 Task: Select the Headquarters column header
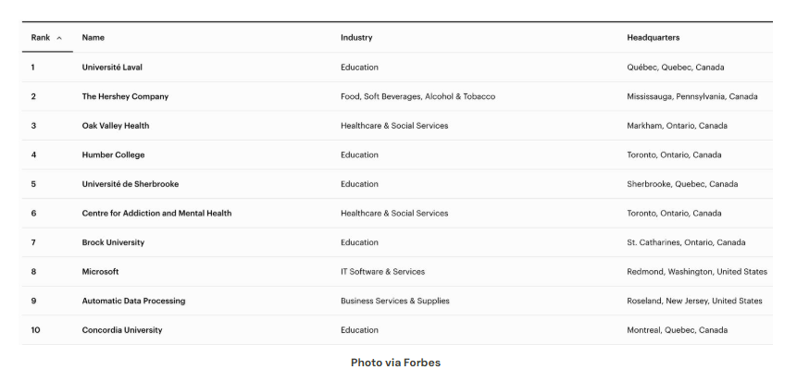click(x=654, y=38)
